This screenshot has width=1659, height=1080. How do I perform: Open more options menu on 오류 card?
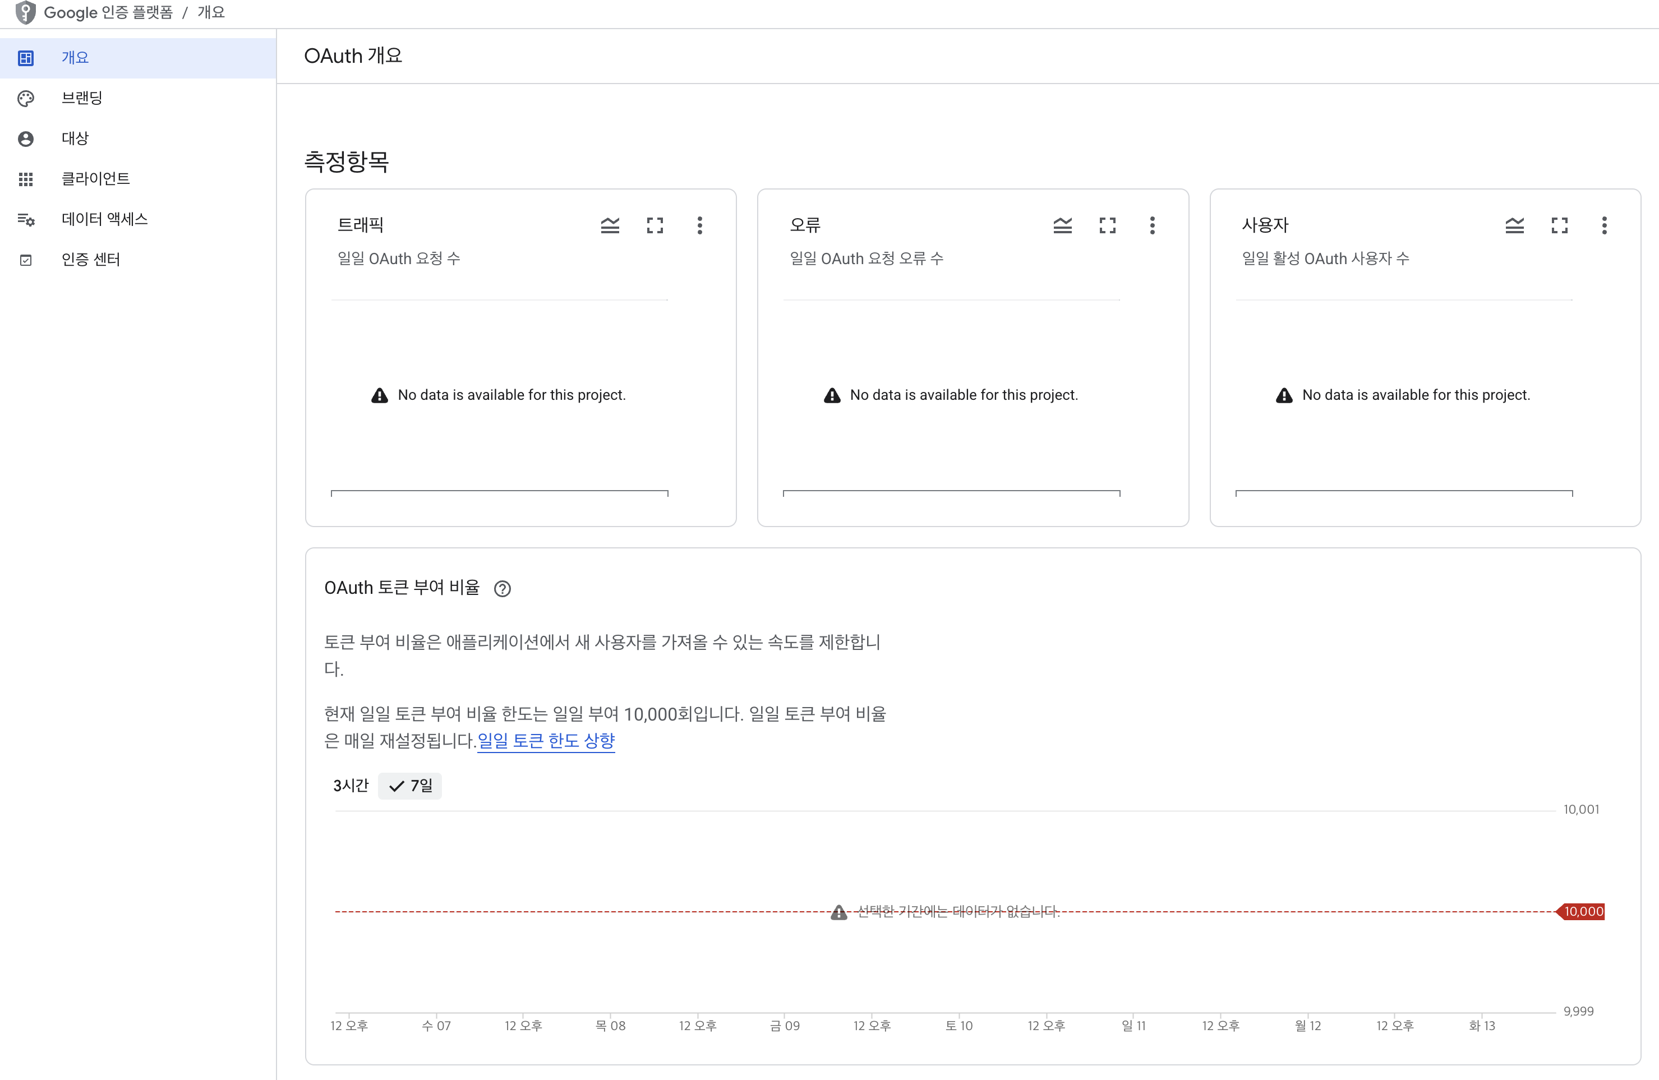(1152, 225)
